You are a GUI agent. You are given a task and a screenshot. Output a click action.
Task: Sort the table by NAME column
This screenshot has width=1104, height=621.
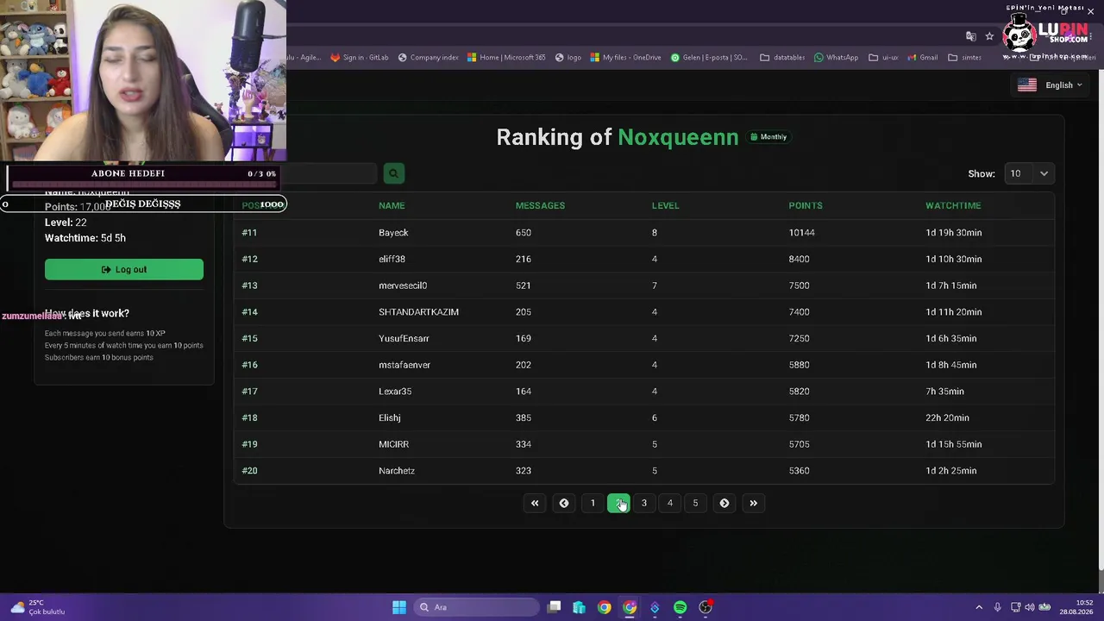tap(392, 205)
